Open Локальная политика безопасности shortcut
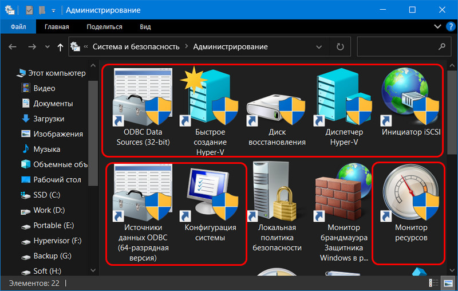Viewport: 458px width, 291px height. [x=277, y=207]
